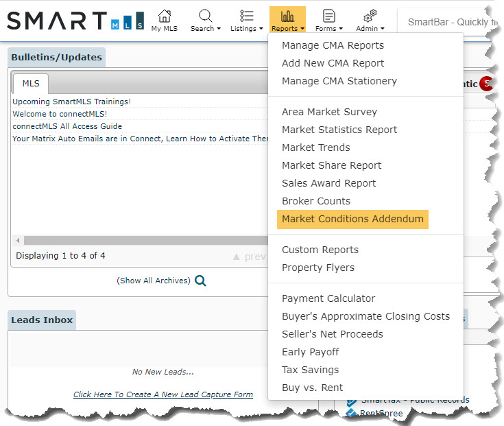Open Market Statistics Report
The height and width of the screenshot is (426, 504).
[x=339, y=130]
